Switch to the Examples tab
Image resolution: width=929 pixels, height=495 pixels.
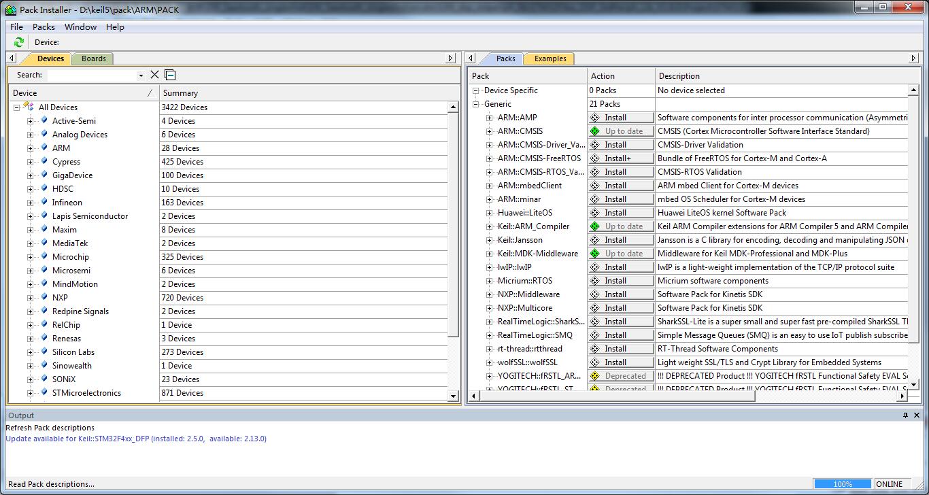[x=550, y=58]
